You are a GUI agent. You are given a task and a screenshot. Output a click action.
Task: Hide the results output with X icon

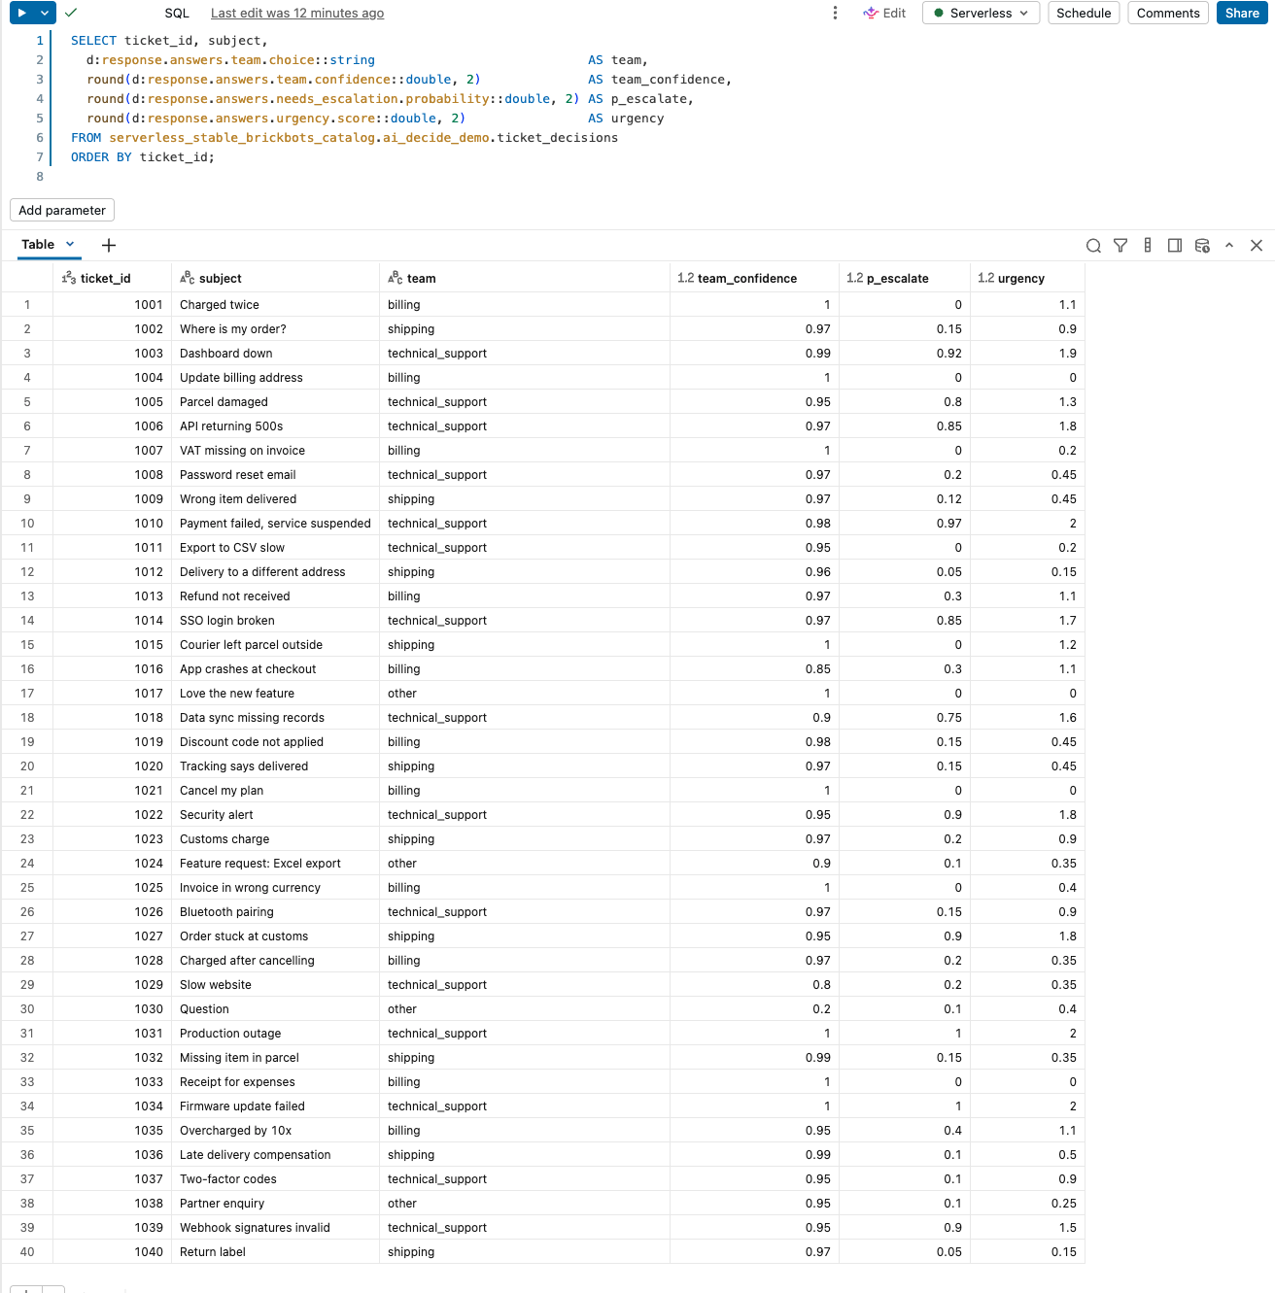point(1257,246)
